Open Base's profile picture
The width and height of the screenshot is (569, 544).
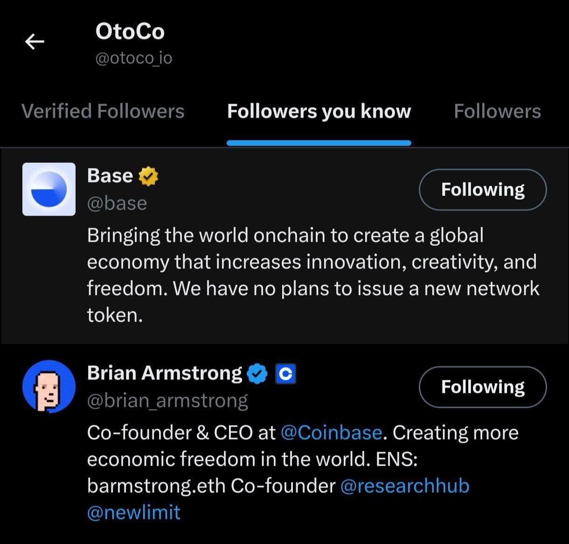click(x=49, y=189)
